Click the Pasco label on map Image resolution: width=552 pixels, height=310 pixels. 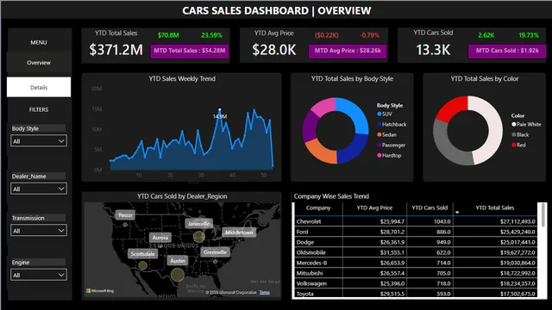[125, 214]
